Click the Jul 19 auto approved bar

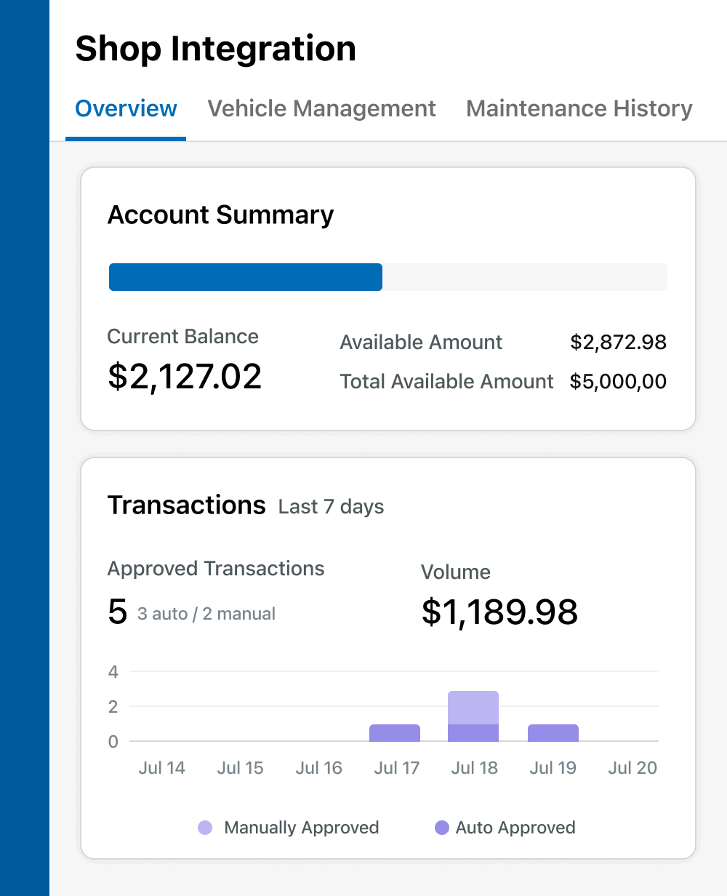point(553,733)
